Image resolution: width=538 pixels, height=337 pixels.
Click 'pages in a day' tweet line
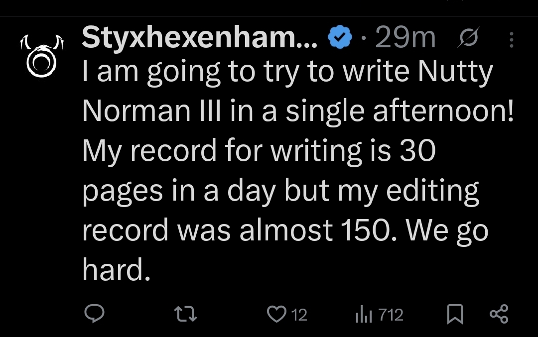tap(179, 191)
